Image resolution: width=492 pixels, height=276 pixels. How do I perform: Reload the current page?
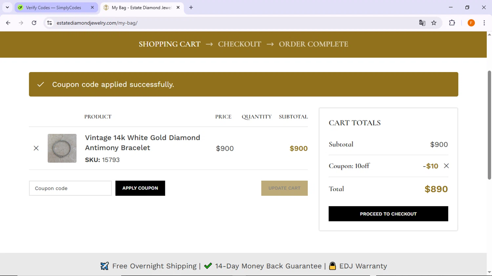coord(34,23)
